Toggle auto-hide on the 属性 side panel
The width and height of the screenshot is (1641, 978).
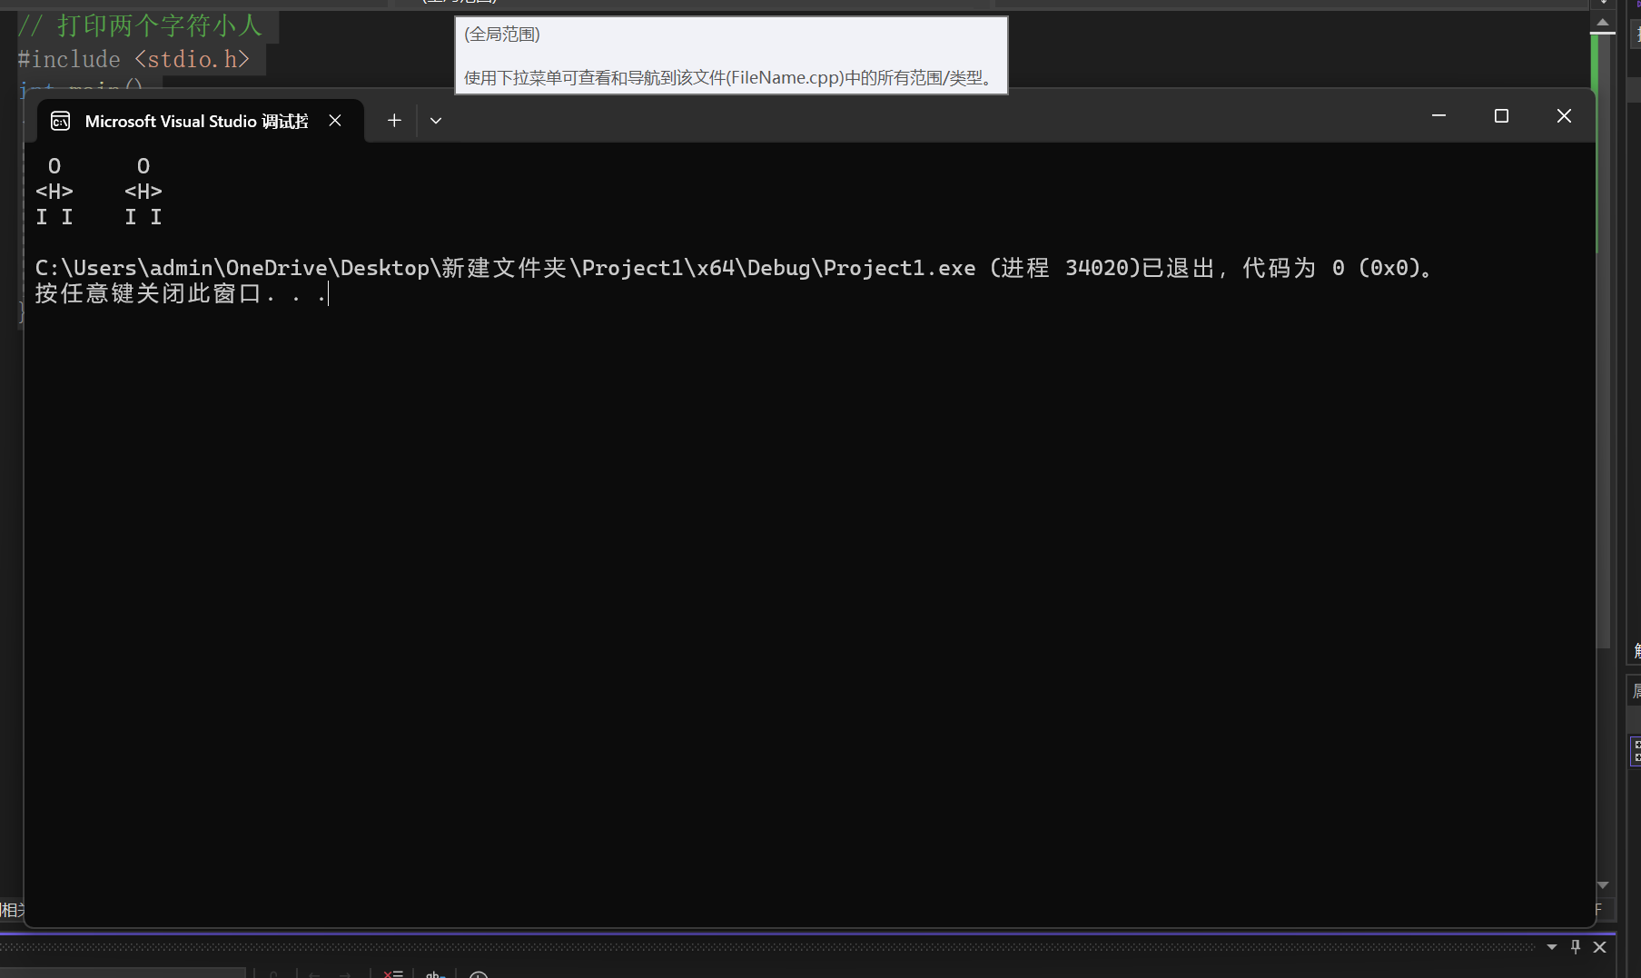click(1636, 690)
